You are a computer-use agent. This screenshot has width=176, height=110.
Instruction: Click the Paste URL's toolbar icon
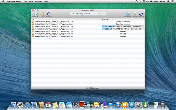coord(36,14)
